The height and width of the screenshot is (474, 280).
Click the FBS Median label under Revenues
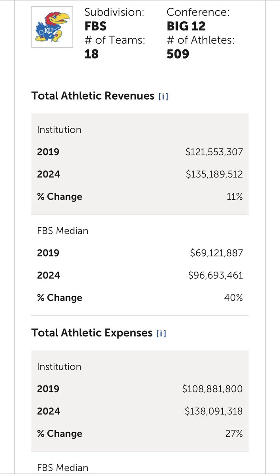coord(63,230)
